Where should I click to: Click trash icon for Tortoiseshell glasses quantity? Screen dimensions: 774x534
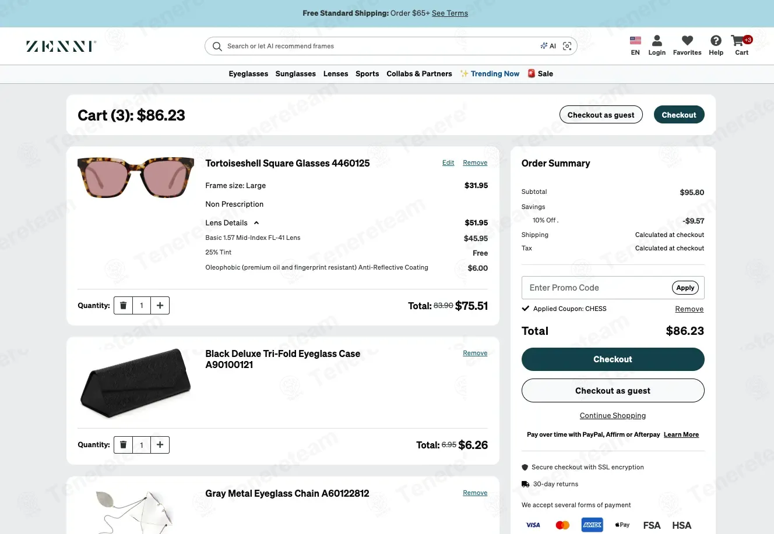click(x=123, y=305)
